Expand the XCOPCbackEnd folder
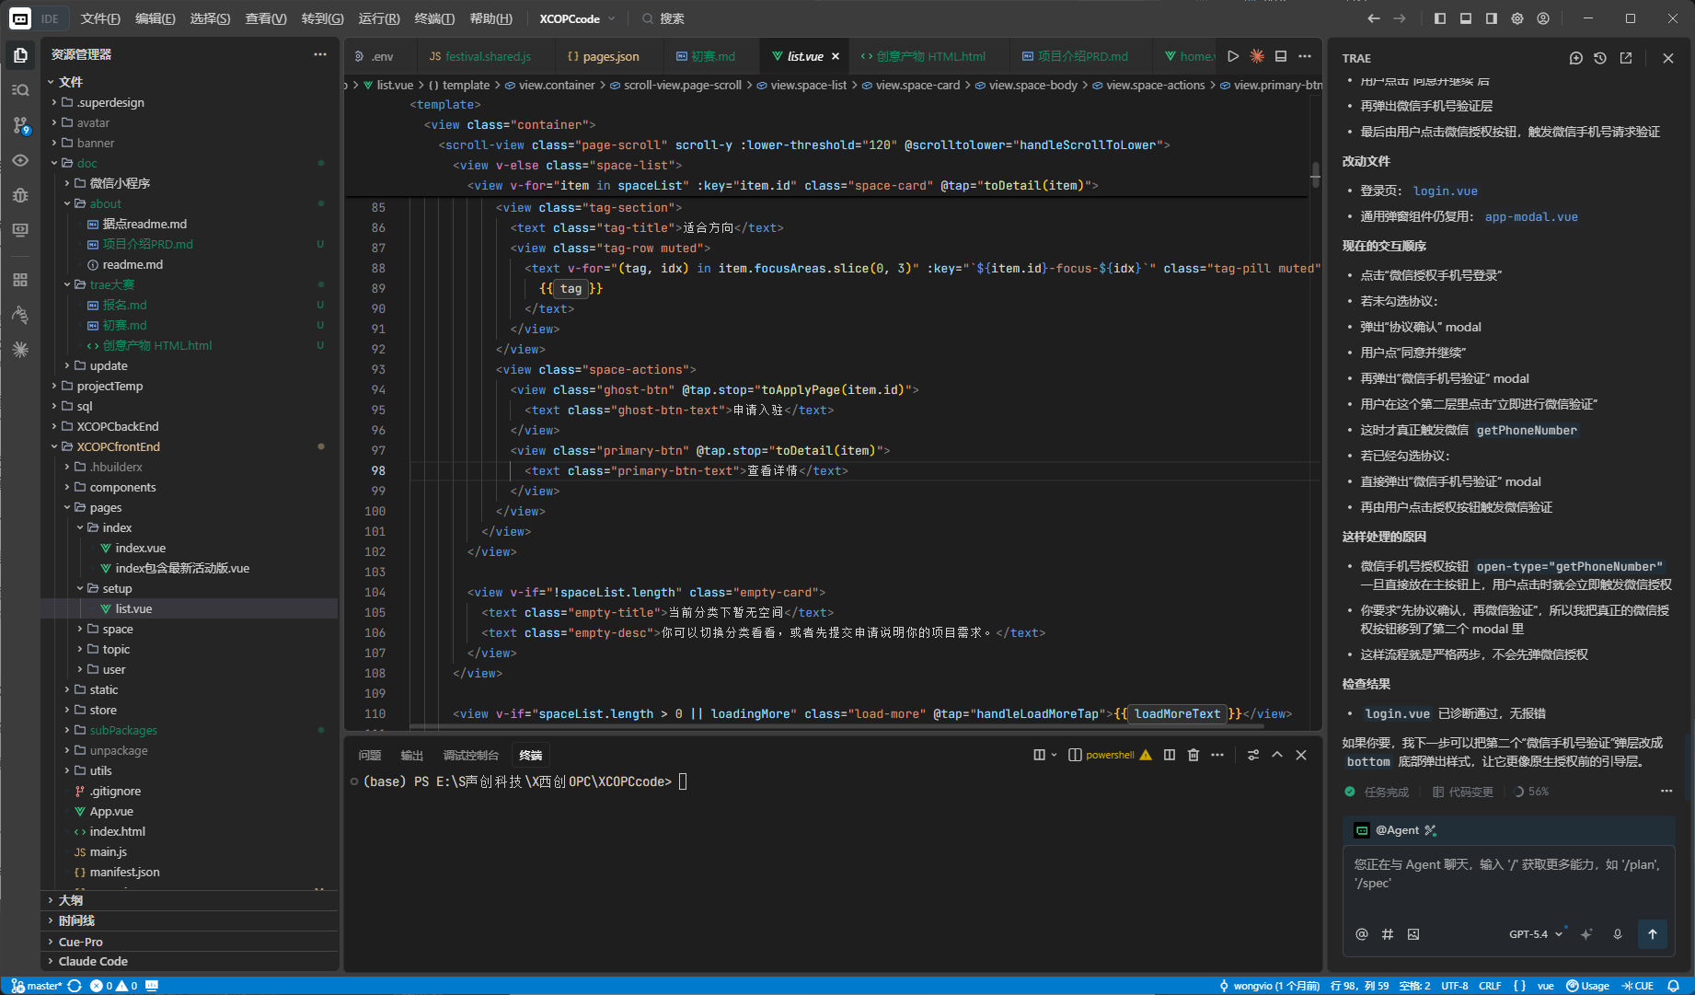The image size is (1695, 995). [117, 426]
